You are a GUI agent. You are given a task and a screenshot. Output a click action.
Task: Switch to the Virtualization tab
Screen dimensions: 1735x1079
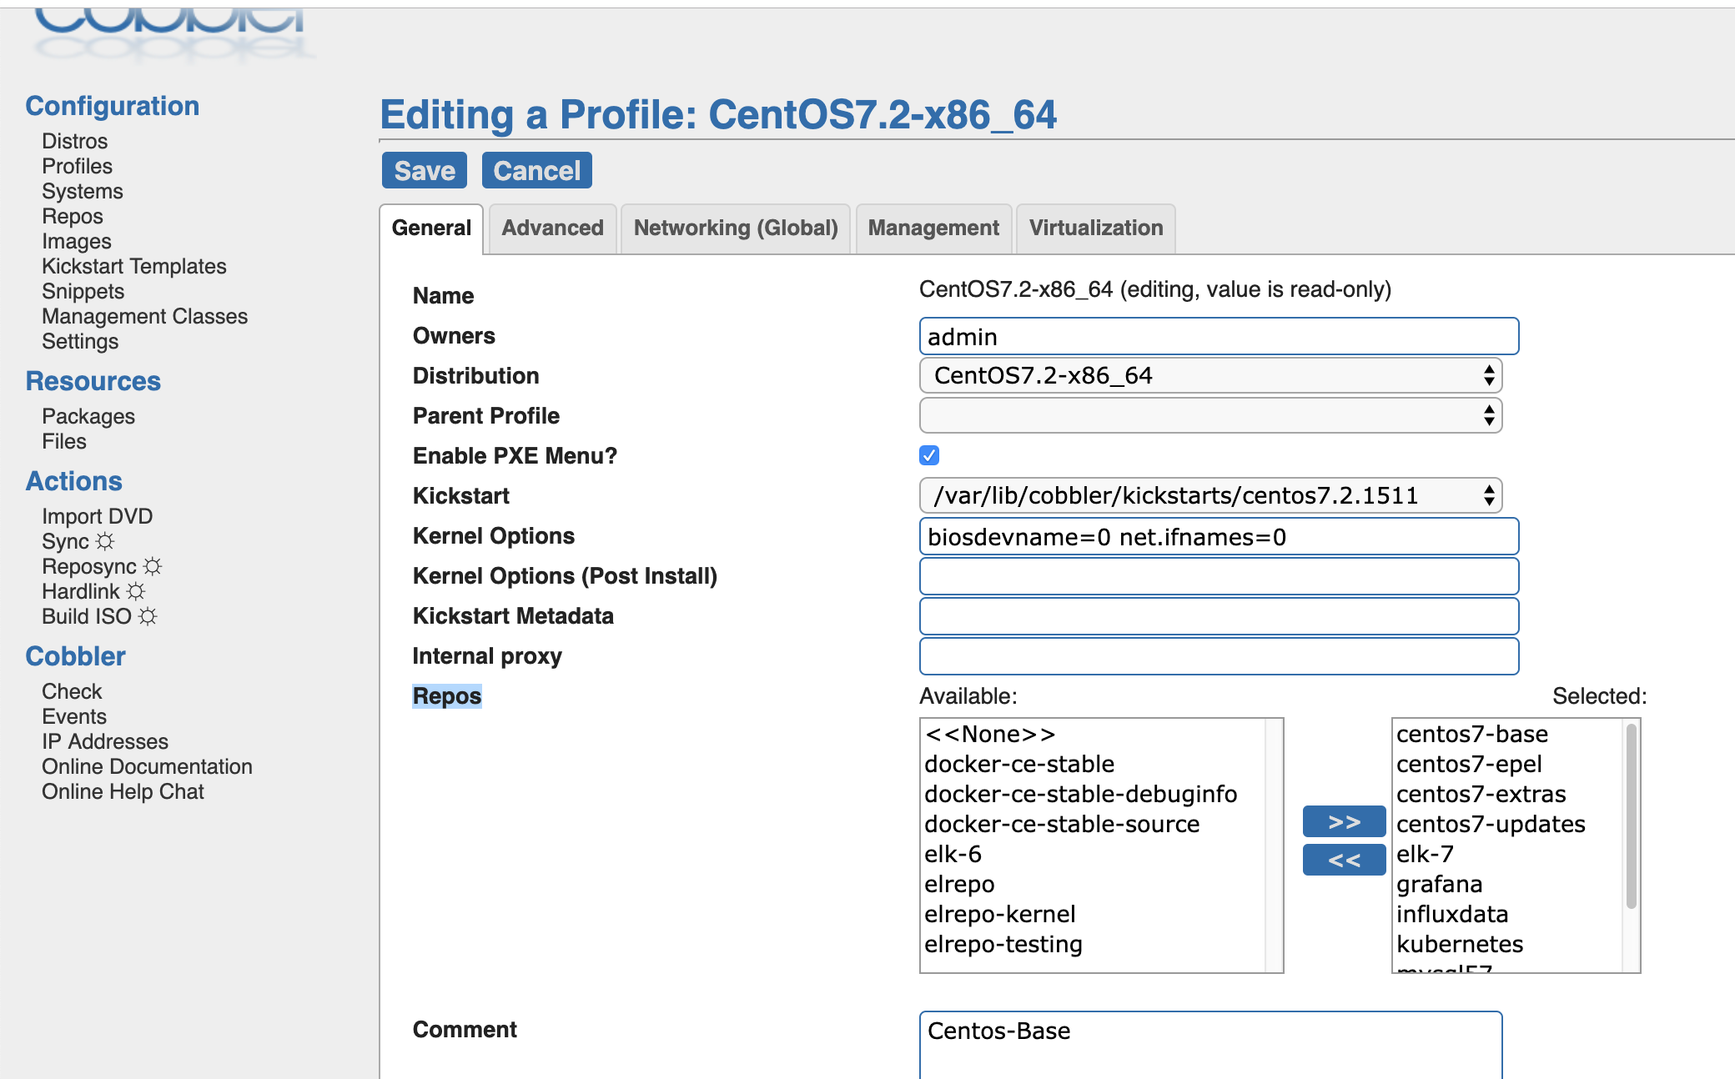point(1095,228)
